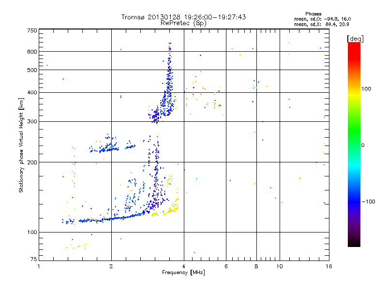Click the "Phases" heading text

[313, 14]
